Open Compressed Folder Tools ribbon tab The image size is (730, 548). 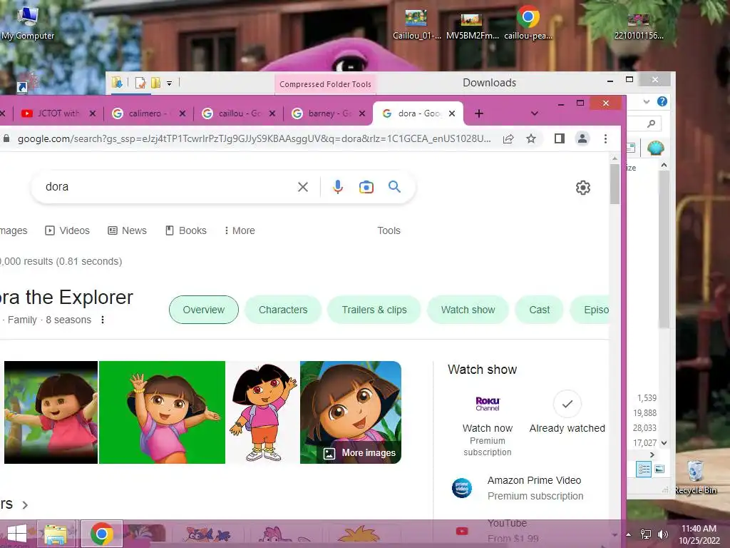click(325, 84)
